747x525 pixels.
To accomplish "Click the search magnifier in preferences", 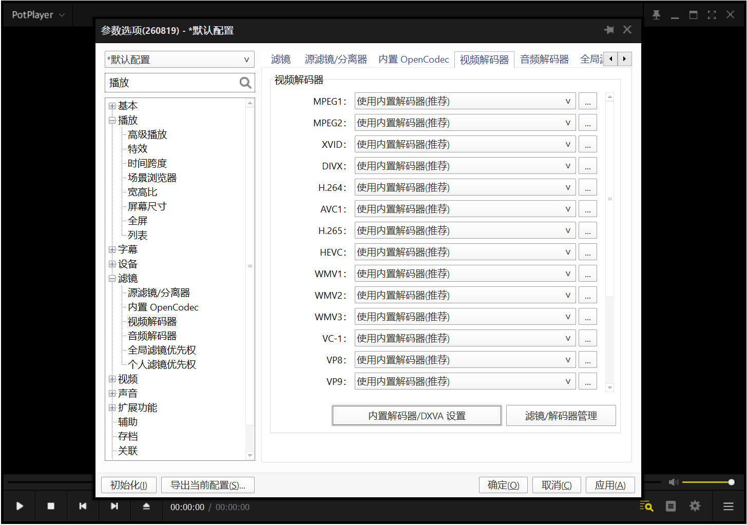I will click(x=245, y=83).
